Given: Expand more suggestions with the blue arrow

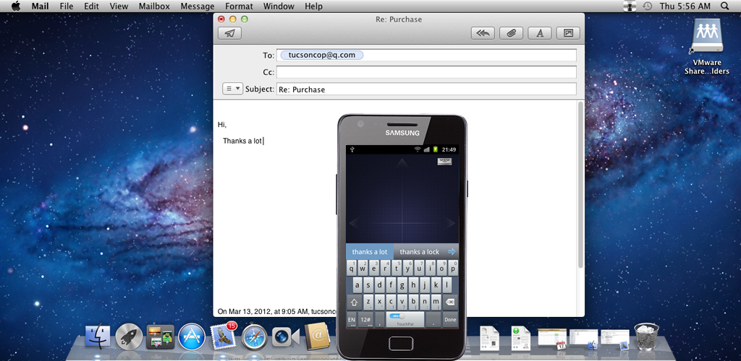Looking at the screenshot, I should click(452, 251).
